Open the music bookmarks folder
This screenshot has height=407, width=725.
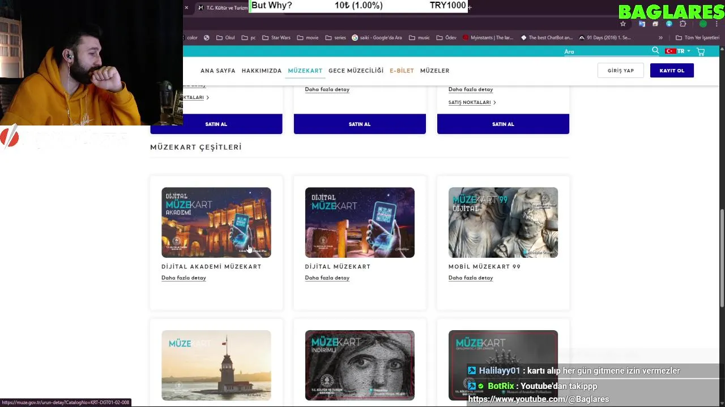tap(419, 38)
